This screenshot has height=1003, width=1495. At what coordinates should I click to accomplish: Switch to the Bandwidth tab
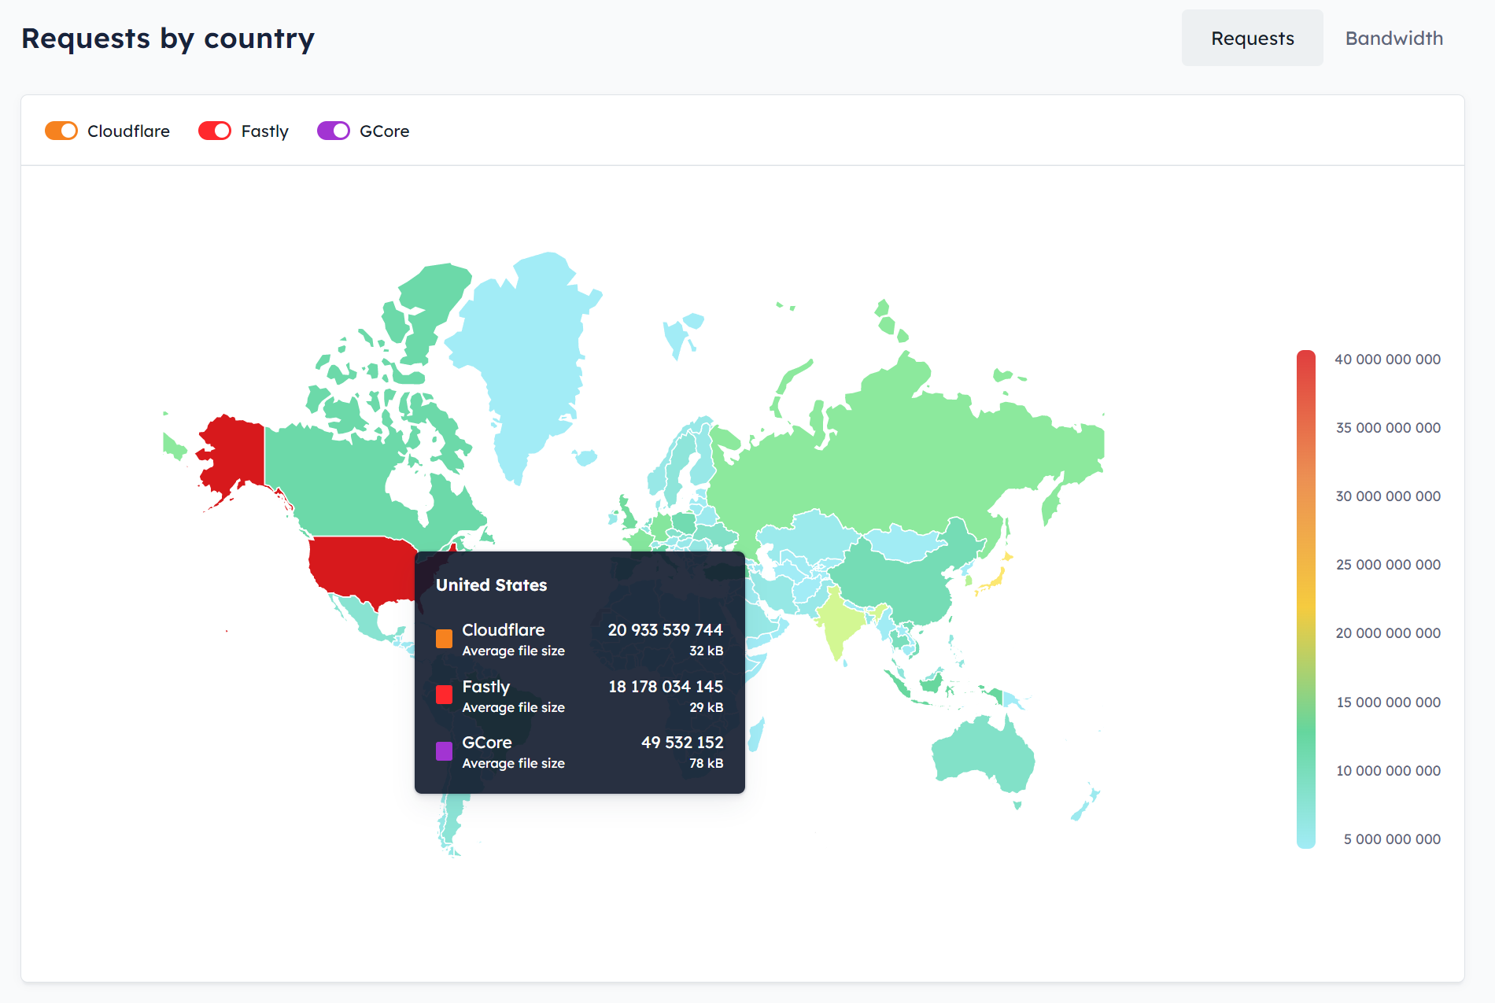tap(1393, 39)
